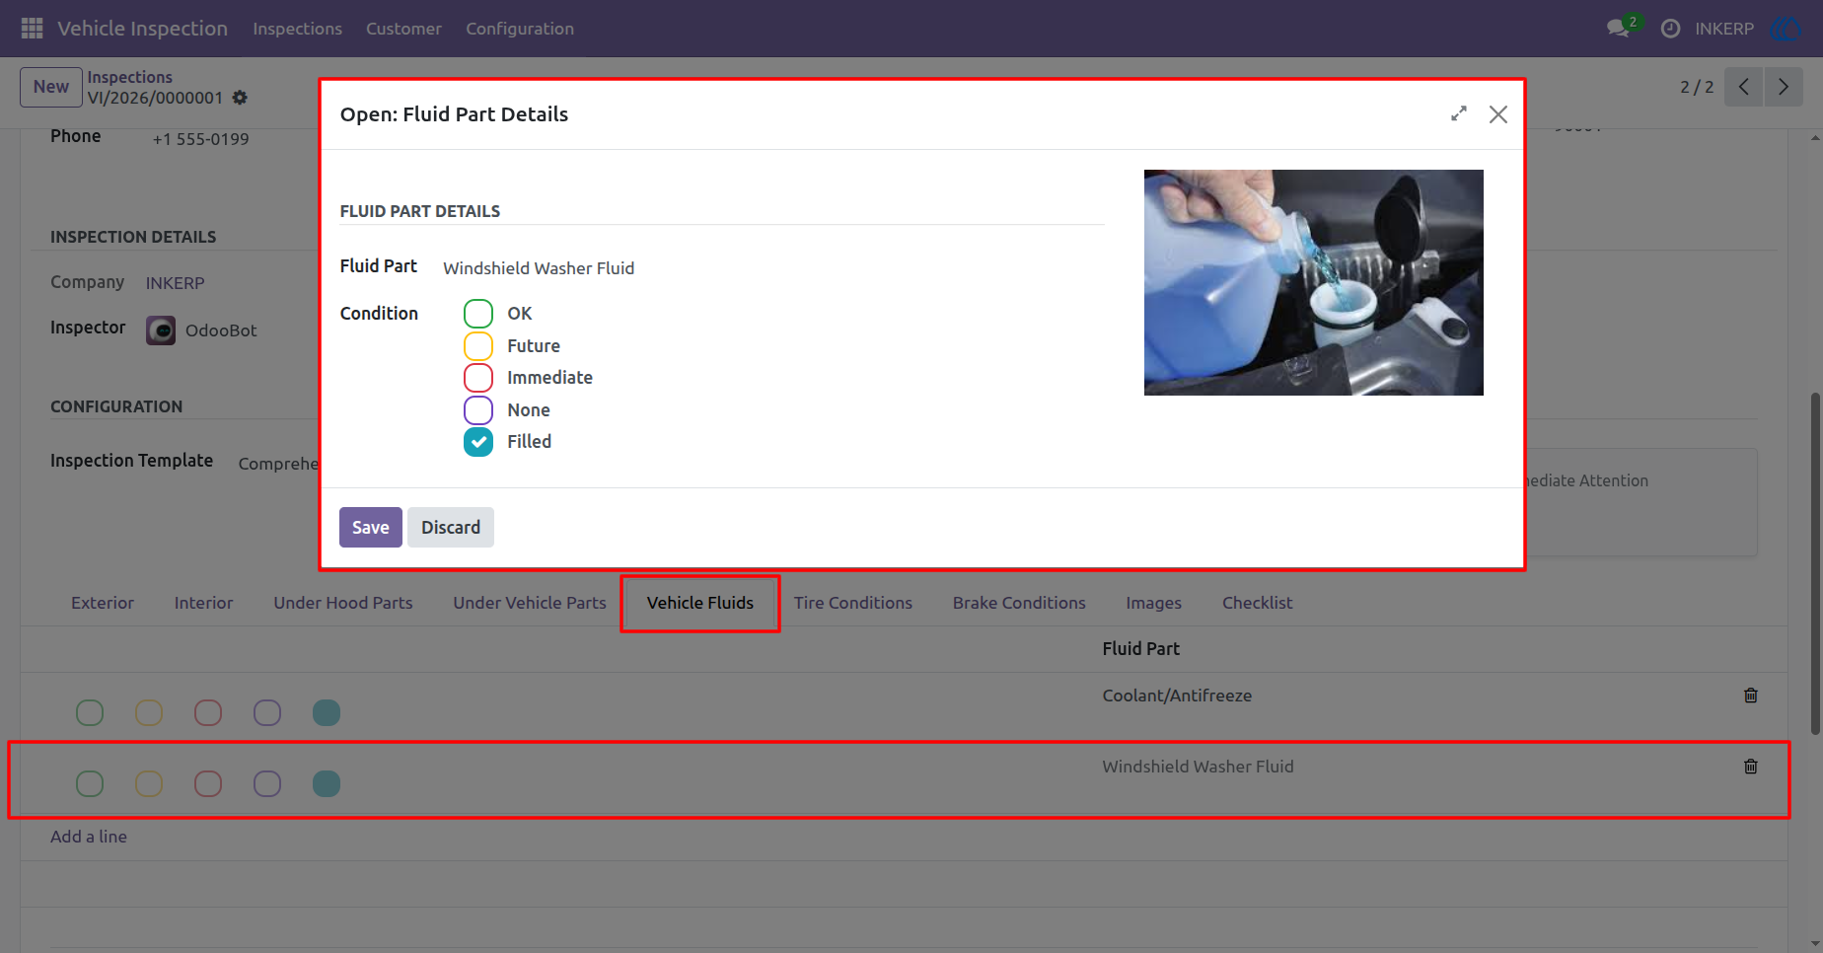Viewport: 1823px width, 953px height.
Task: Switch to the Under Hood Parts tab
Action: 343,603
